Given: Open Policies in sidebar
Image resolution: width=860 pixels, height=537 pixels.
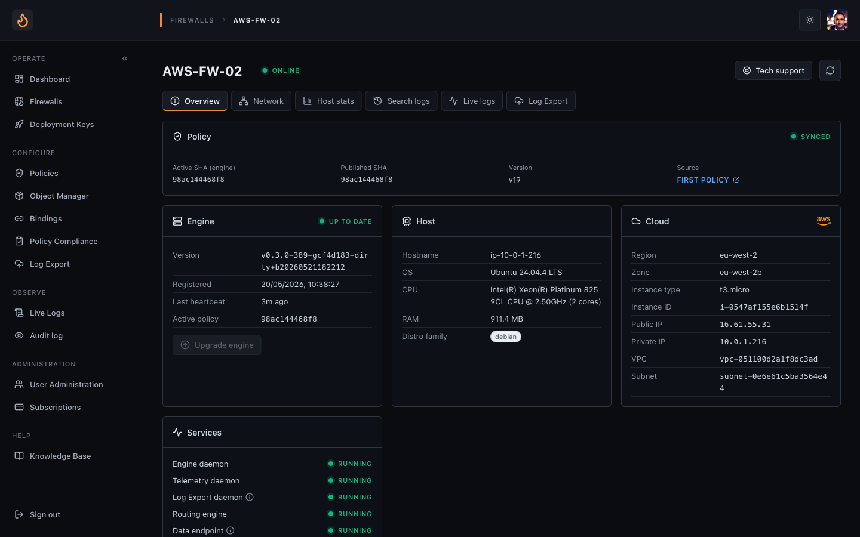Looking at the screenshot, I should coord(72,173).
